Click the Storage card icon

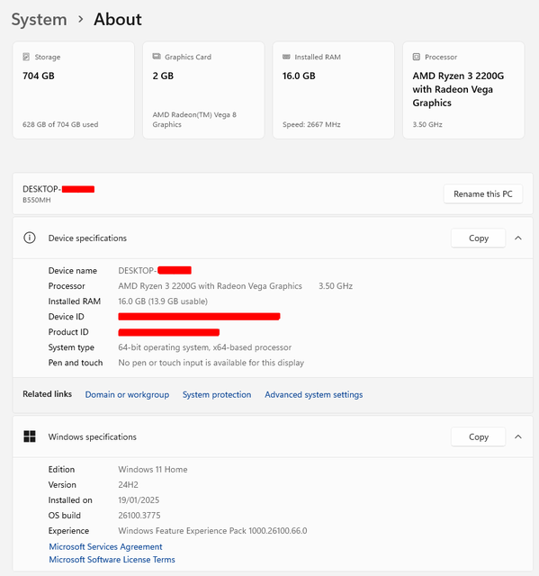pos(26,57)
